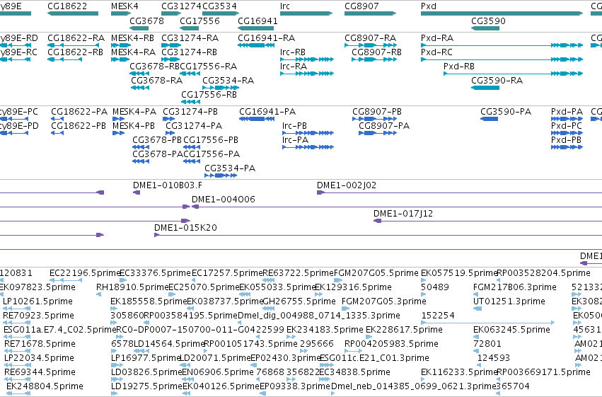Click EST label FGM207G05.3prime

(383, 301)
